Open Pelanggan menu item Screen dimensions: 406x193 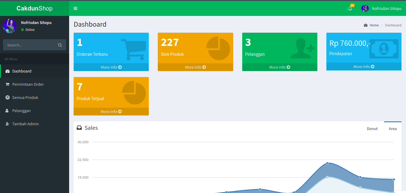point(35,111)
